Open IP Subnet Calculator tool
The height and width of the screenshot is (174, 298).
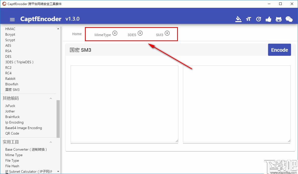click(x=29, y=171)
